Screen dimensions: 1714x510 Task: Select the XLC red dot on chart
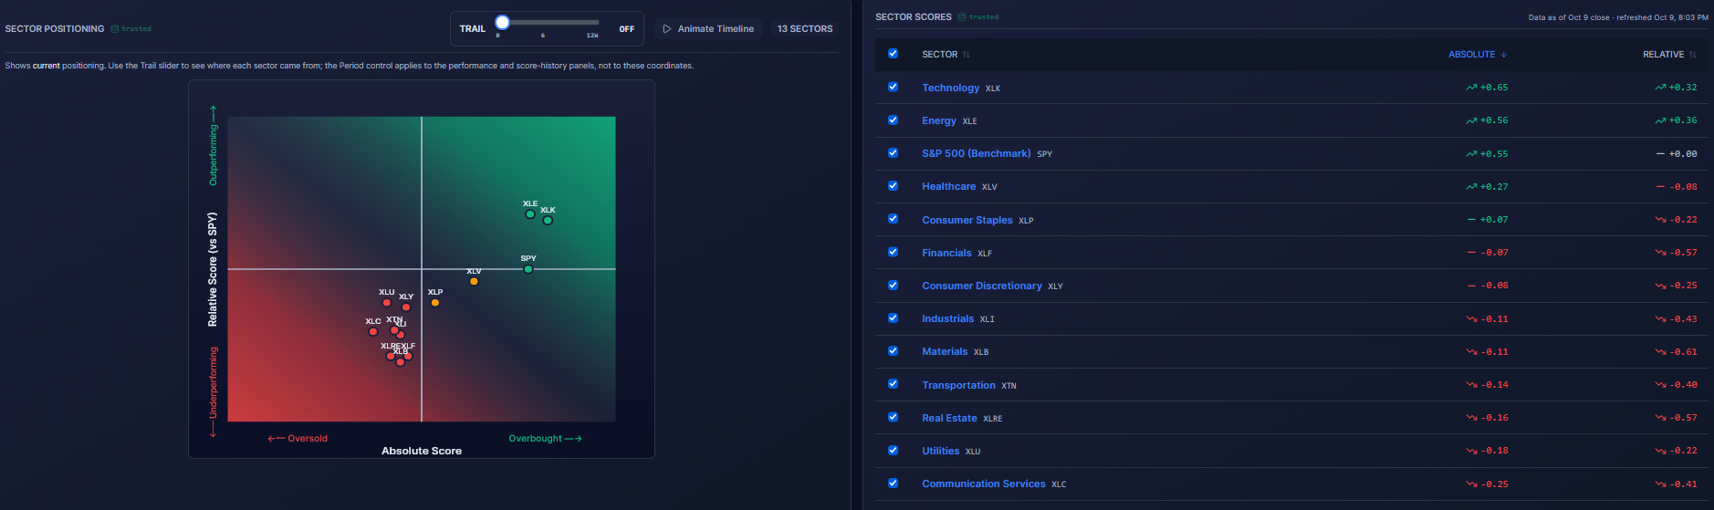tap(373, 331)
